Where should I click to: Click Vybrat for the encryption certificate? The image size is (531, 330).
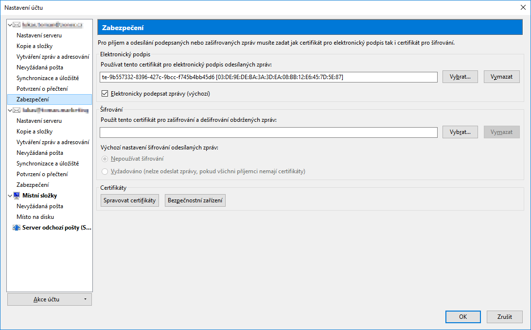click(x=460, y=132)
